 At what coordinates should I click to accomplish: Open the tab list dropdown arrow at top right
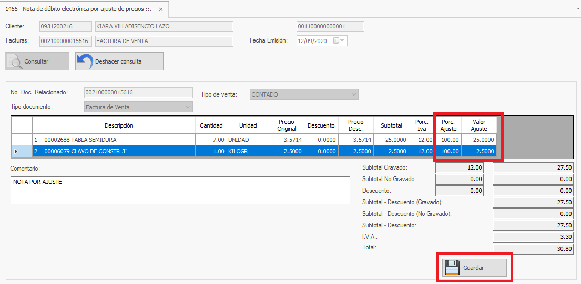click(574, 9)
